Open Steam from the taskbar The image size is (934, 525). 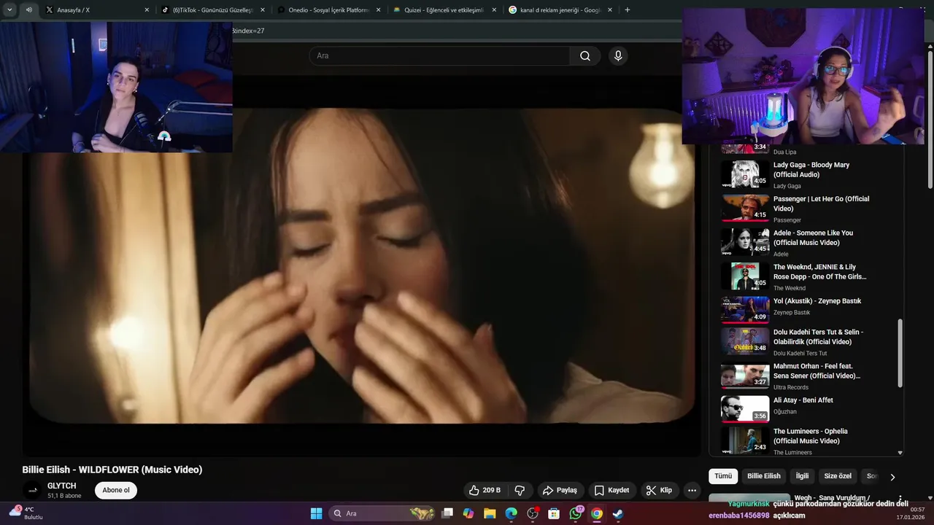pyautogui.click(x=618, y=513)
